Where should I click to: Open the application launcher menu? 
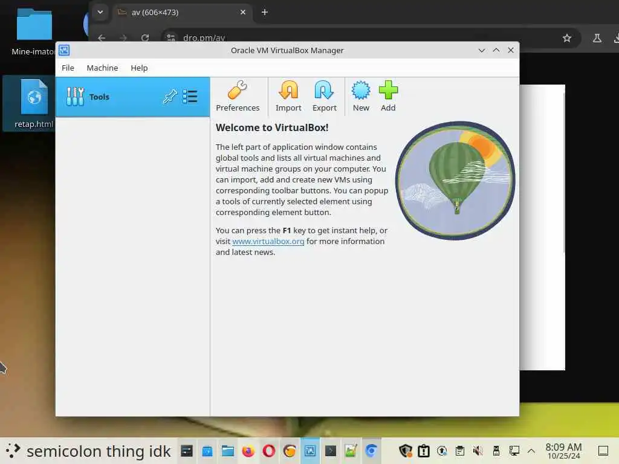13,451
